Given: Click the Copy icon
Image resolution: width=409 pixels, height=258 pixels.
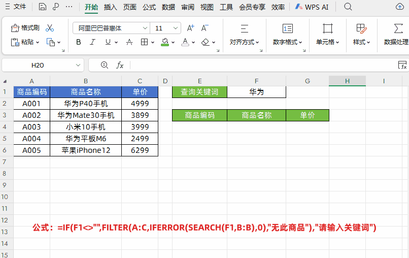Looking at the screenshot, I should point(51,42).
